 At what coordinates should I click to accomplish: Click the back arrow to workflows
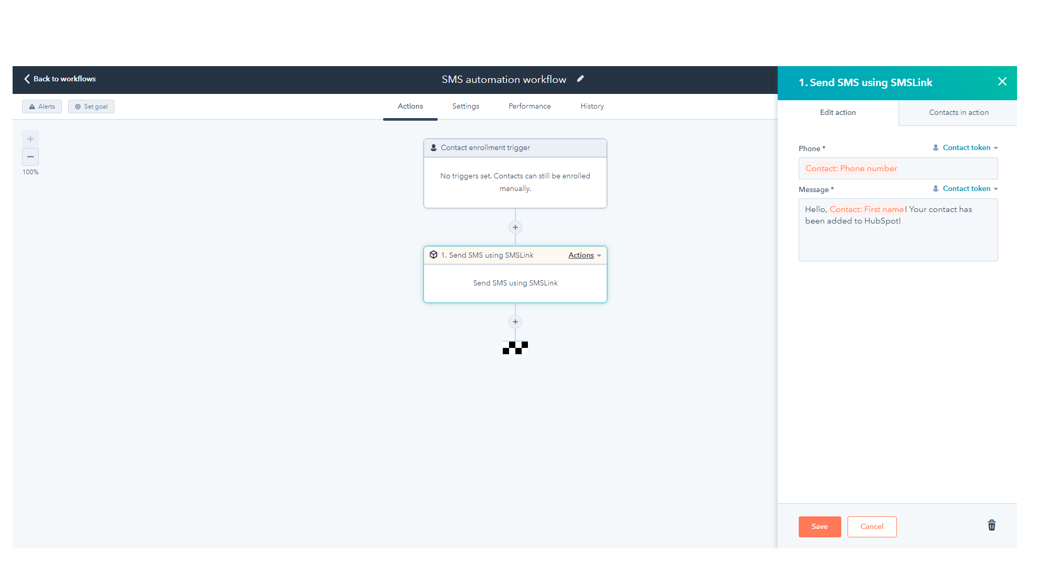coord(27,79)
